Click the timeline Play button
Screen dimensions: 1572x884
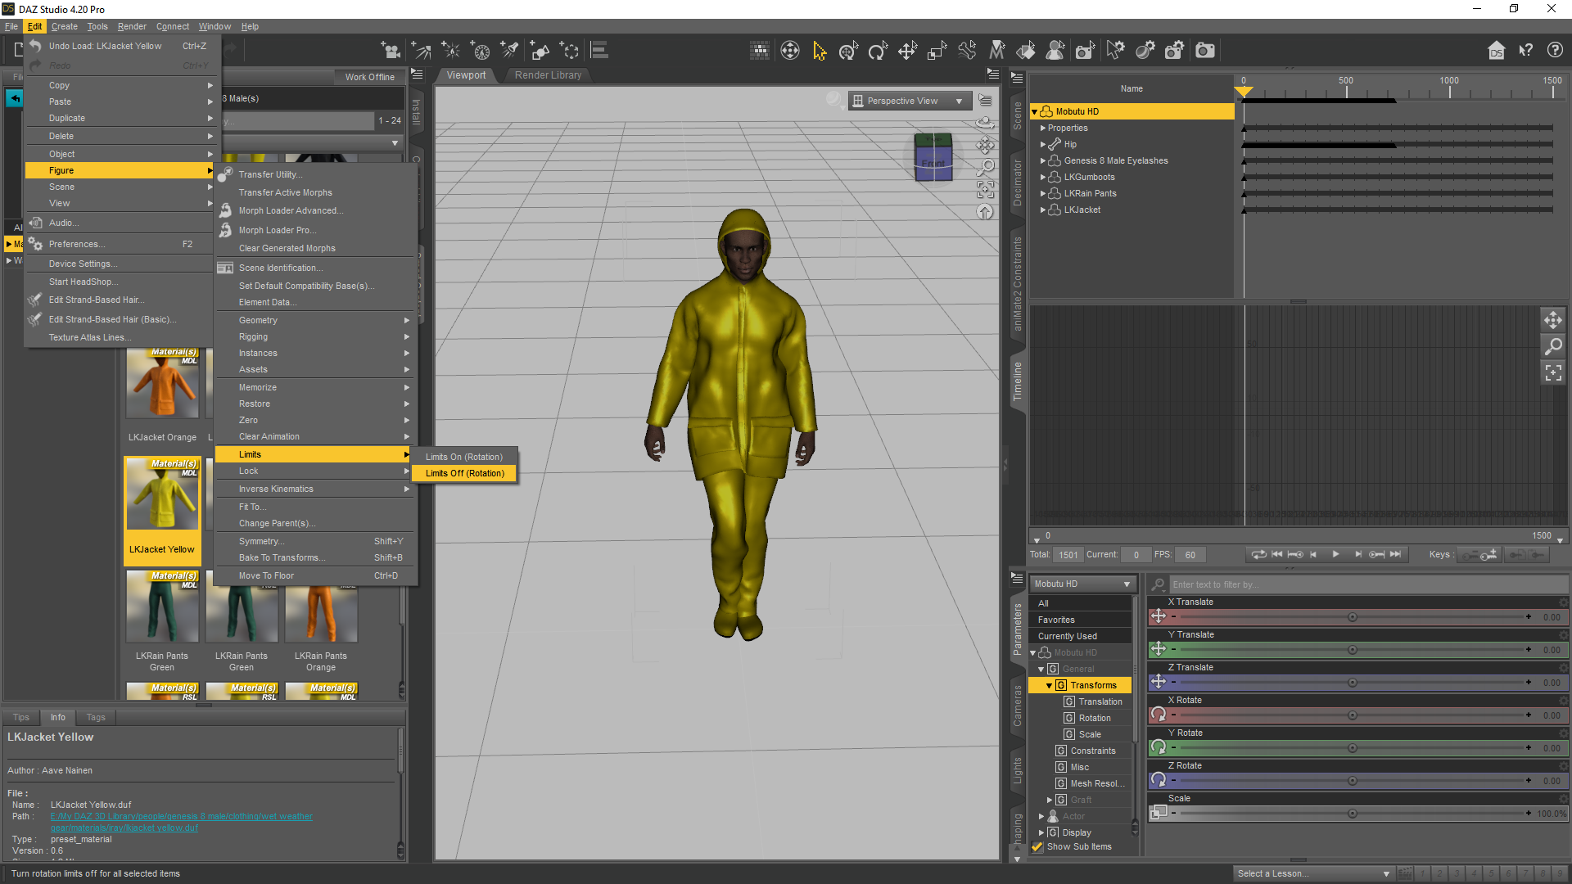[1335, 555]
